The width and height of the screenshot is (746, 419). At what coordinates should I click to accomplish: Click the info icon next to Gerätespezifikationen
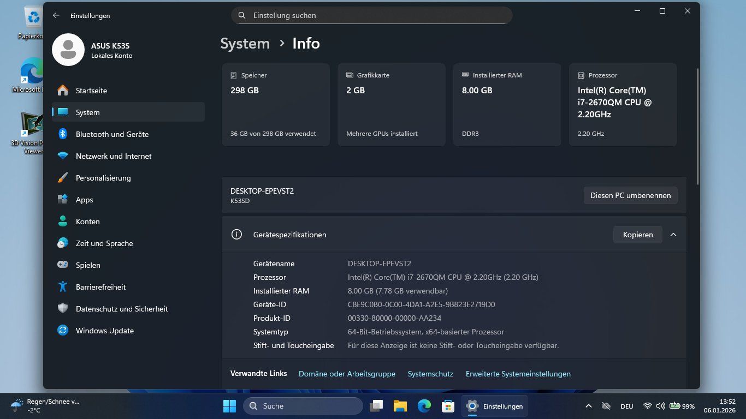236,235
